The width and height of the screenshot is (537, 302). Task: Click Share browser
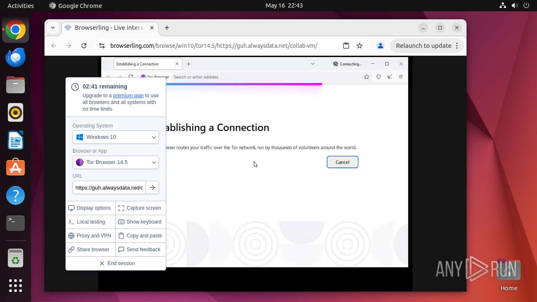click(x=90, y=250)
